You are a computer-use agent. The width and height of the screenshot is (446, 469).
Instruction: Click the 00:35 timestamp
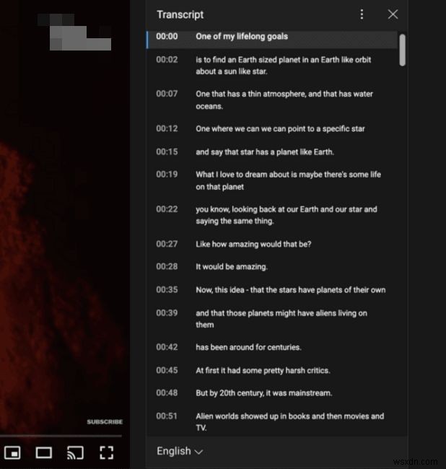coord(167,289)
